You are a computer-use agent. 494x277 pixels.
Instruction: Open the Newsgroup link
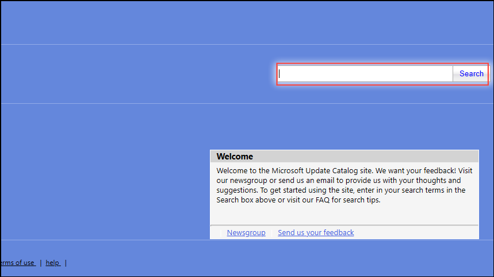click(x=246, y=233)
